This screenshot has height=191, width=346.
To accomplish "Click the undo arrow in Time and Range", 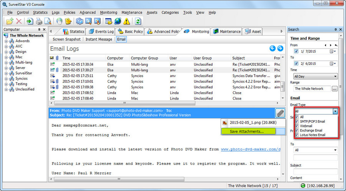I will [336, 45].
